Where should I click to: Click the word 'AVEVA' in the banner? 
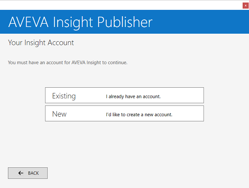coord(28,22)
